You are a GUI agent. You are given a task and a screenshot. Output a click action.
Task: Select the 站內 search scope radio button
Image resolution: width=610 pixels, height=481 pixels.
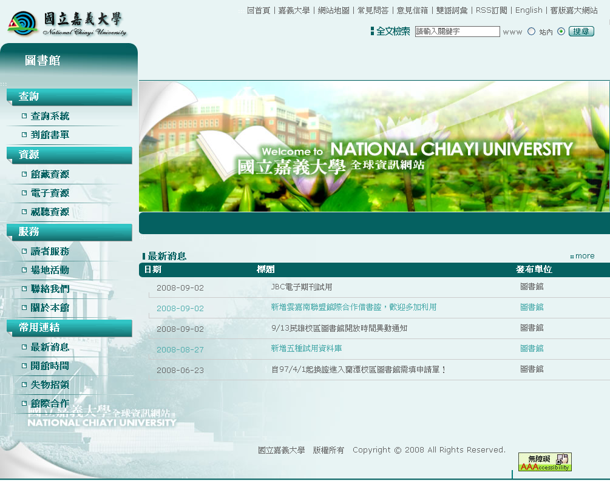[561, 32]
